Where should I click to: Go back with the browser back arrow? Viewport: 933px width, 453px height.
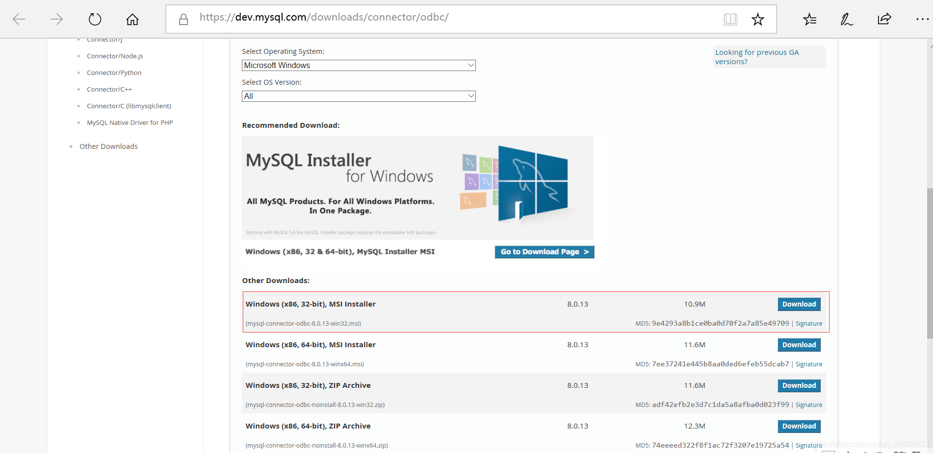pos(19,19)
